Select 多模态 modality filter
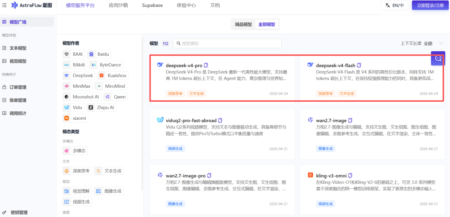This screenshot has width=450, height=217. coord(75,150)
